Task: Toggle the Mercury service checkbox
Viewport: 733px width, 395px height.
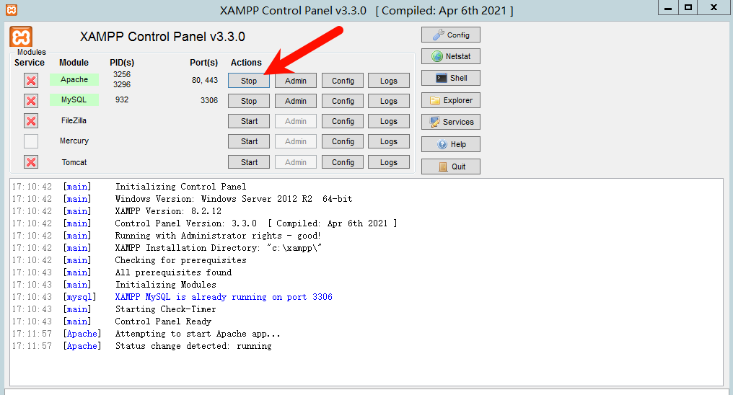Action: point(31,141)
